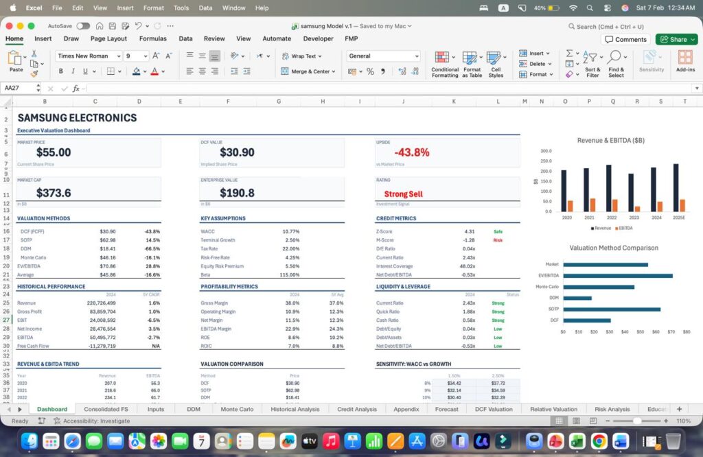
Task: Click the AutoSum sigma icon
Action: pos(569,54)
